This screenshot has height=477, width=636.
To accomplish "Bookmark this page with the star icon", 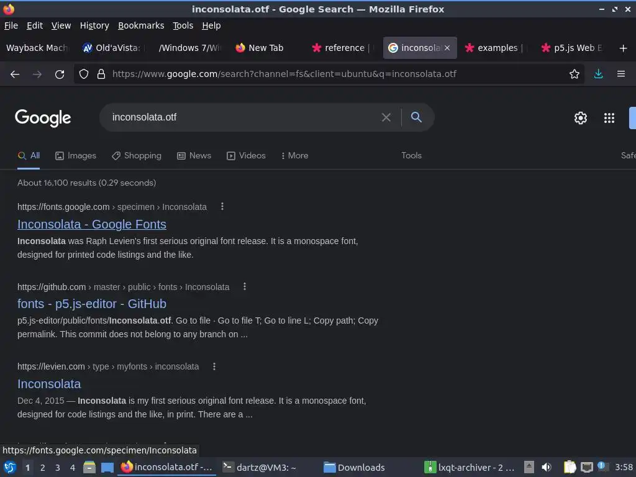I will point(575,75).
